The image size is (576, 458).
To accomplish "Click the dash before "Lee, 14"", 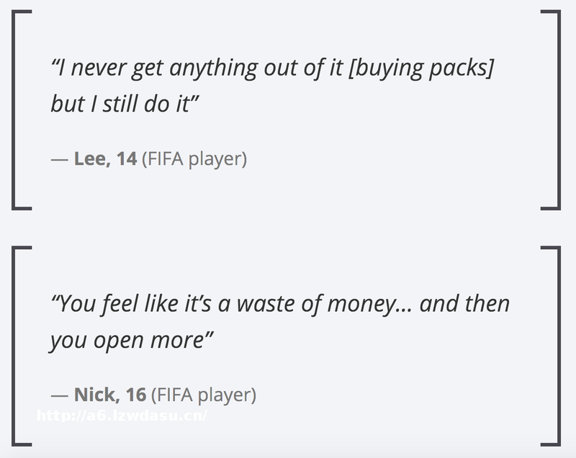I will point(58,158).
